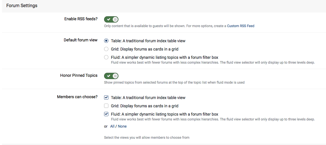
Task: Click the Forum Settings section header
Action: click(x=22, y=6)
